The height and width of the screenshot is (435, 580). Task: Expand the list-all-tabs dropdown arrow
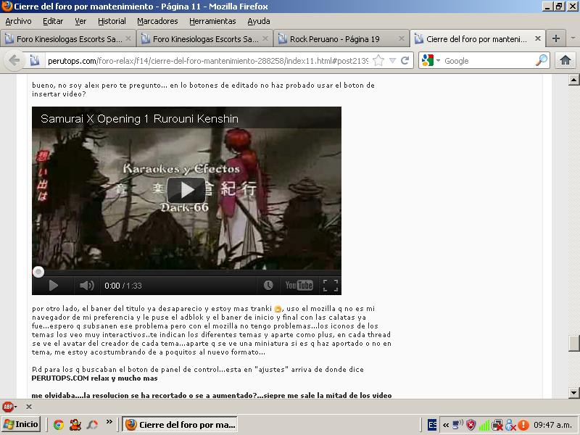click(573, 38)
